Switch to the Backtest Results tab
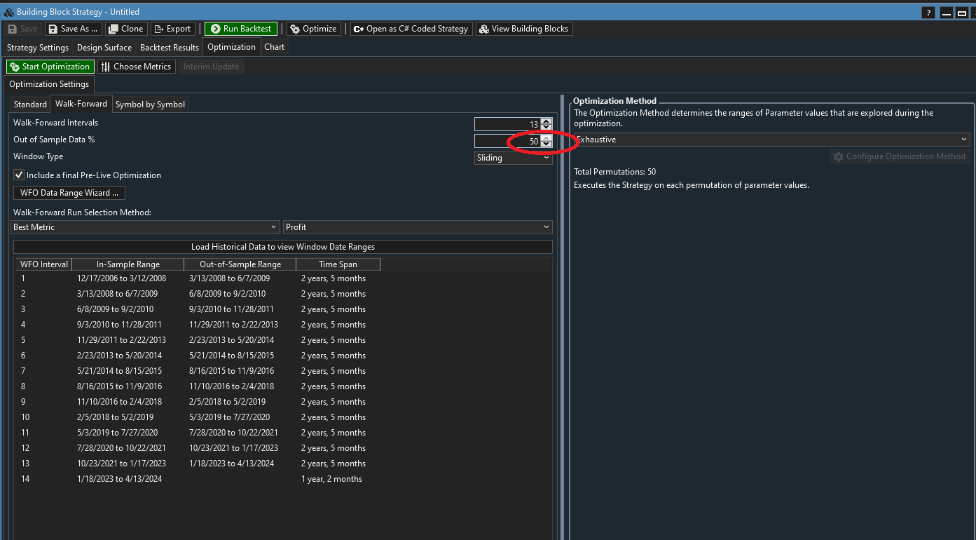The width and height of the screenshot is (976, 540). (x=169, y=48)
